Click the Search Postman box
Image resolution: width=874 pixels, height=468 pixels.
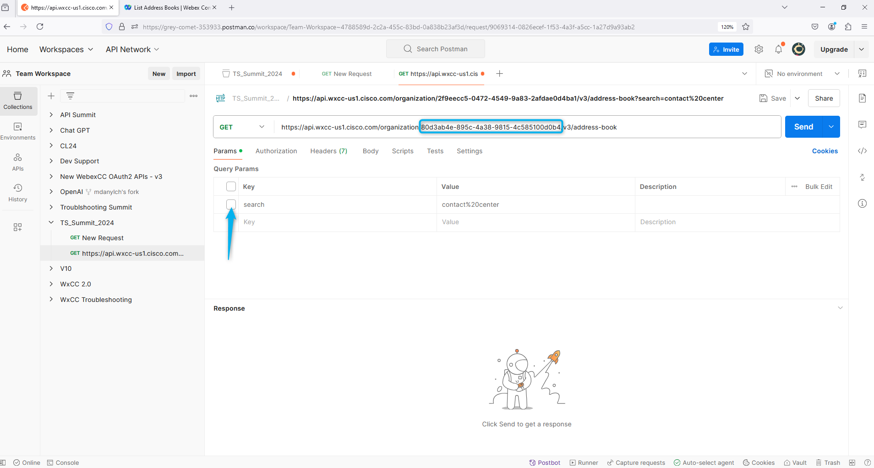[436, 49]
